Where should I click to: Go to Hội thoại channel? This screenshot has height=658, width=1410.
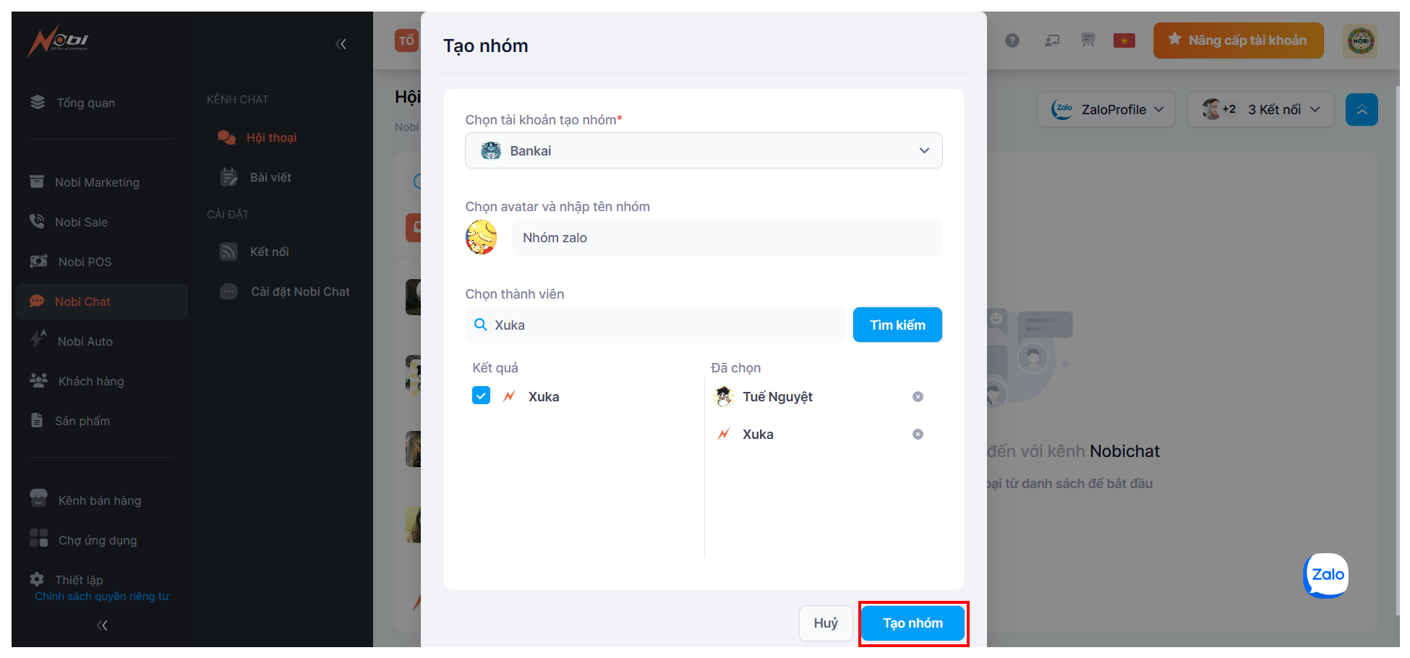coord(271,137)
